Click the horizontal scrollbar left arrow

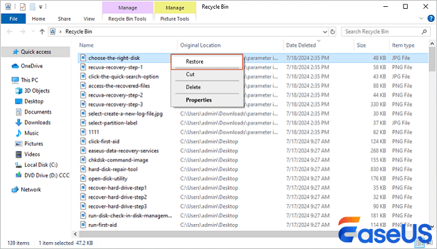point(75,234)
